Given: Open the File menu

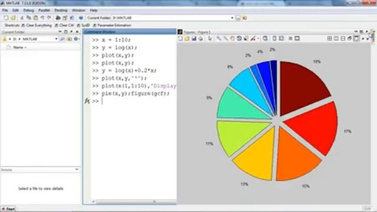Looking at the screenshot, I should [x=5, y=11].
